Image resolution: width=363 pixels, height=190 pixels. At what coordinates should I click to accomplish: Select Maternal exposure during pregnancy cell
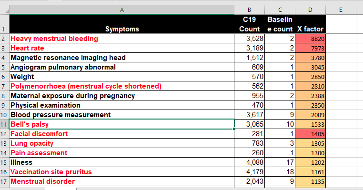122,96
